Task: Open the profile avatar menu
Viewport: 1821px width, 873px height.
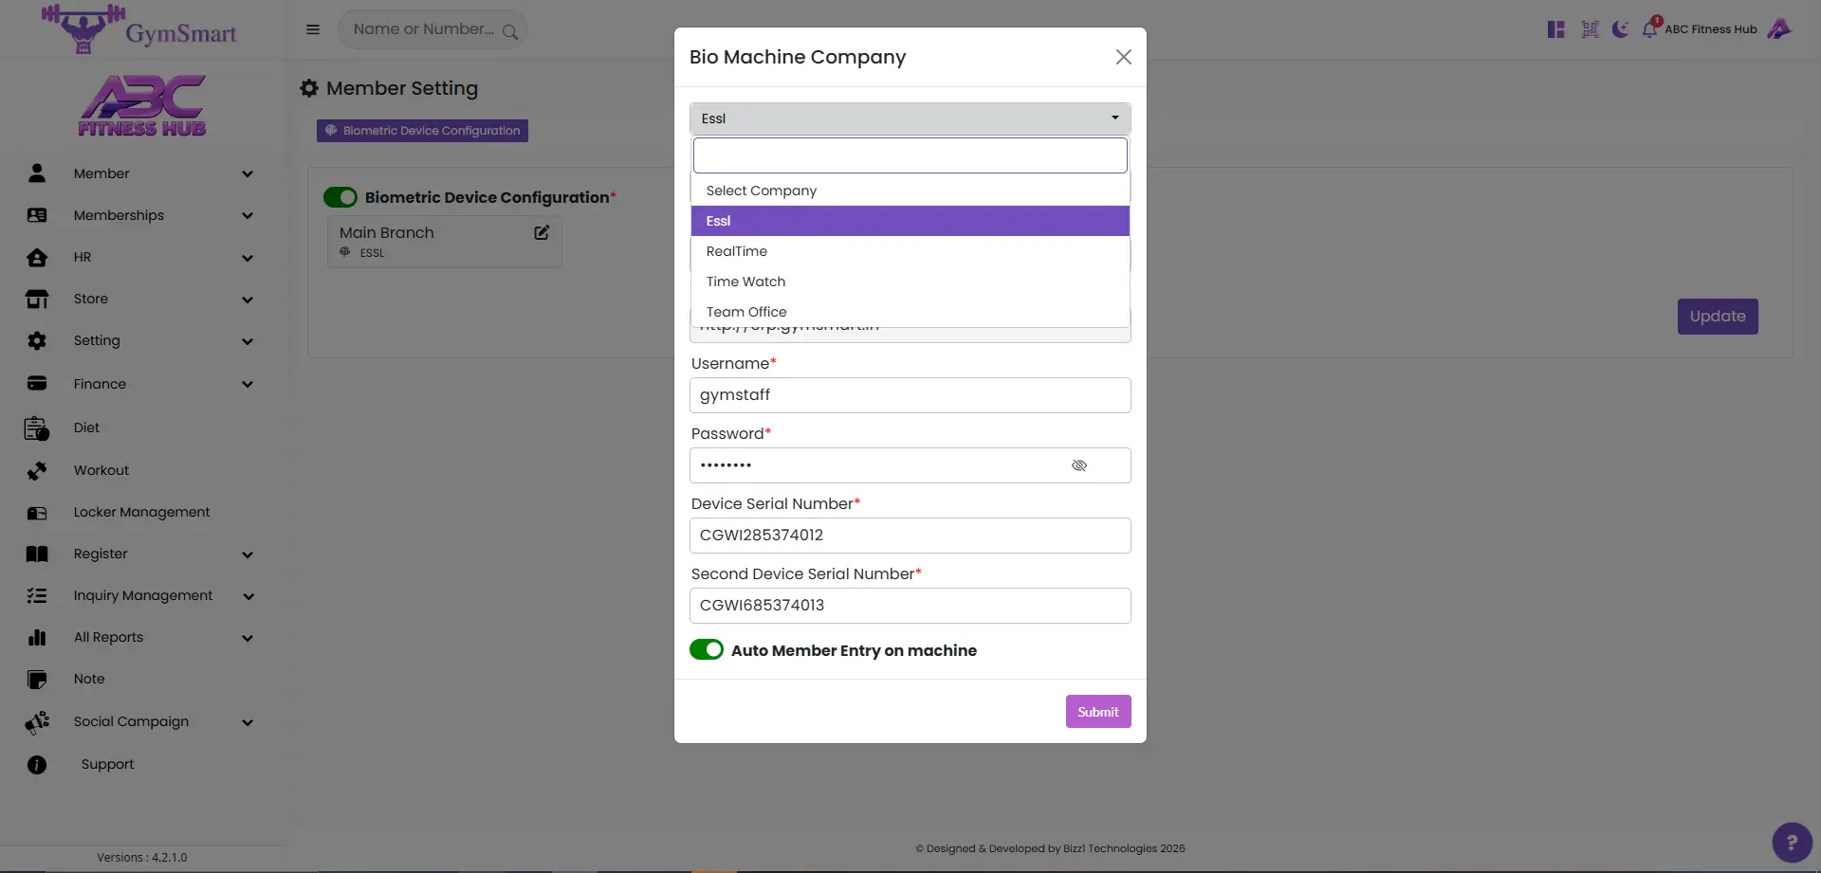Action: click(x=1779, y=29)
